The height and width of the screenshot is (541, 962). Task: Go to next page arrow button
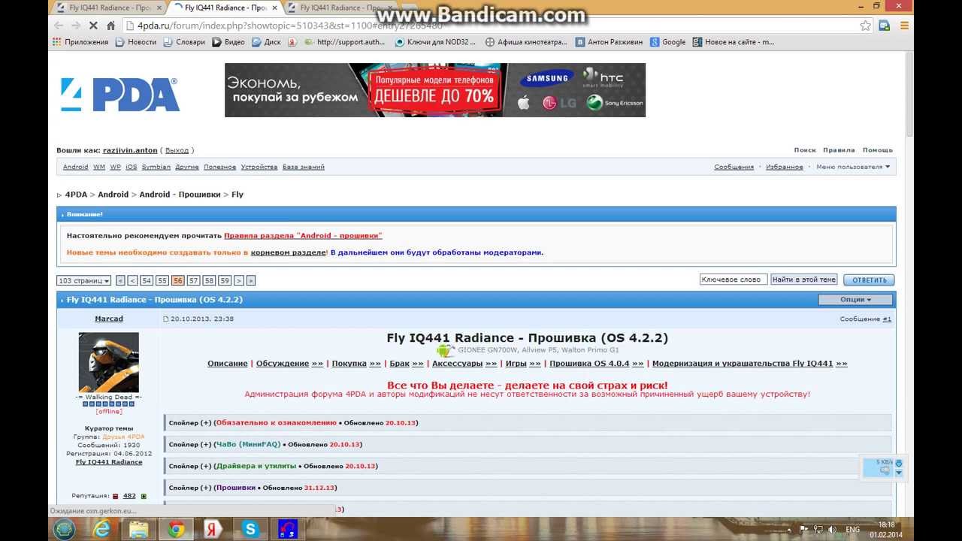tap(239, 280)
